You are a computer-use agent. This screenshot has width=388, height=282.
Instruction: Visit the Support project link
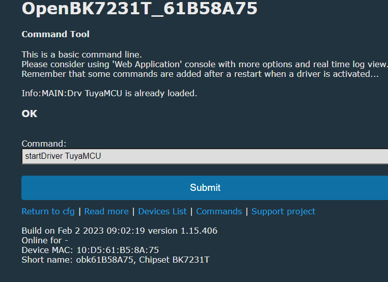pyautogui.click(x=283, y=212)
